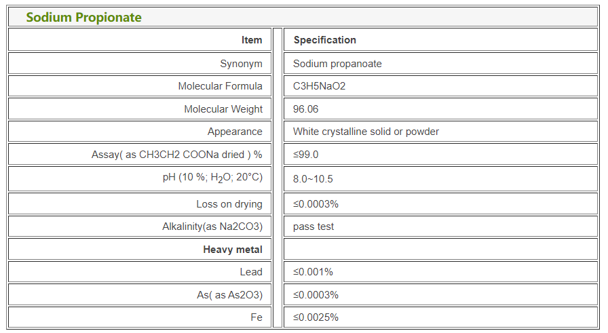This screenshot has height=333, width=608.
Task: Click the "Appearance" label cell
Action: pos(235,132)
